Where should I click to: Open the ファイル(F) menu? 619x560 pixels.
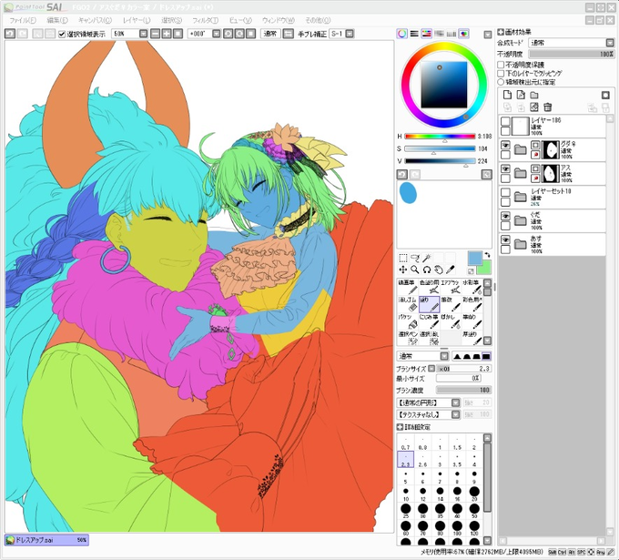23,21
